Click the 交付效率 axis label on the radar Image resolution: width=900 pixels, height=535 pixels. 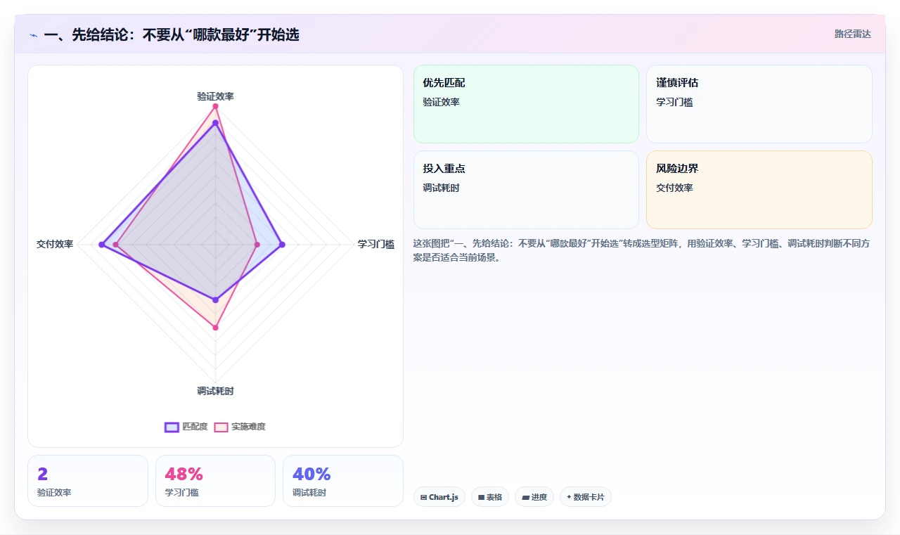click(55, 244)
